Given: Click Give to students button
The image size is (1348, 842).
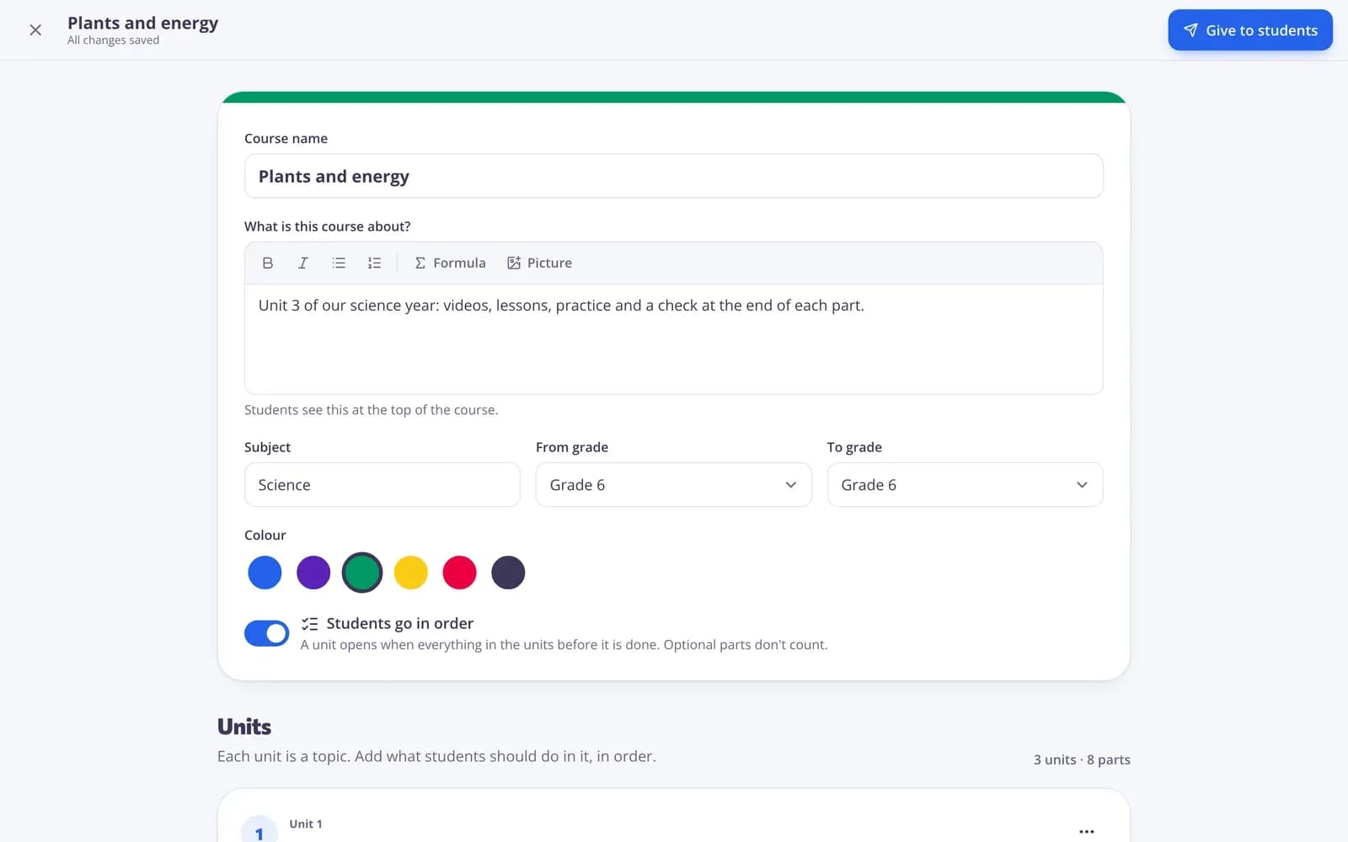Looking at the screenshot, I should pos(1250,30).
